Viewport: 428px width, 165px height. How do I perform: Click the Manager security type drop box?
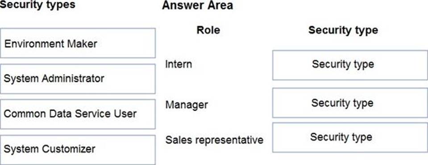click(350, 103)
